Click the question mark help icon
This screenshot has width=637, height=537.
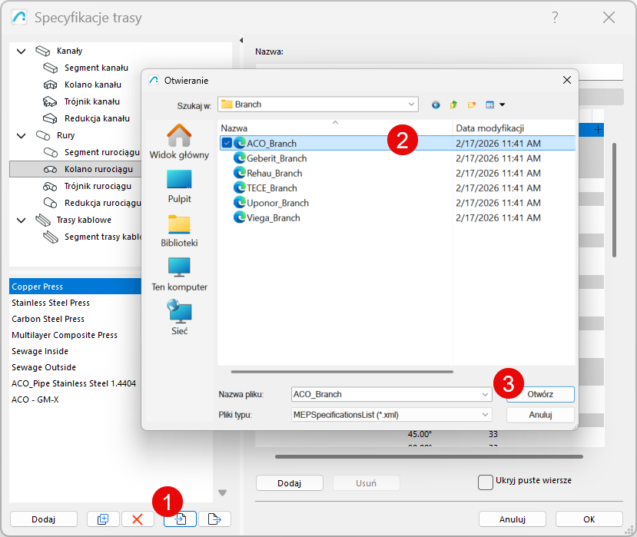click(555, 17)
